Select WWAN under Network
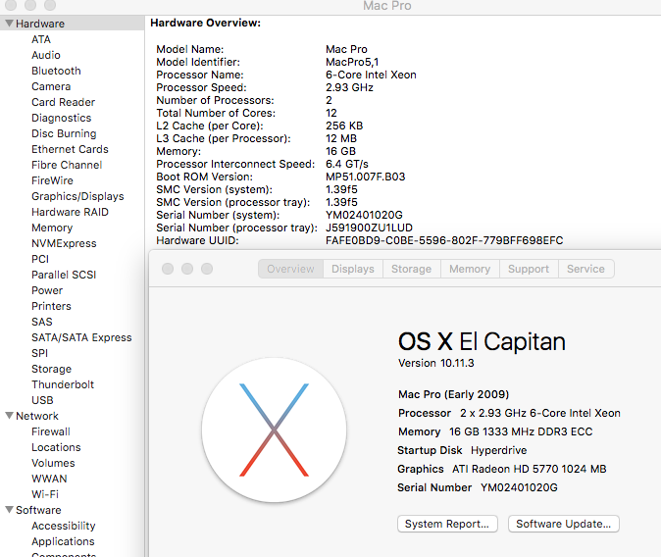The width and height of the screenshot is (661, 557). click(49, 479)
